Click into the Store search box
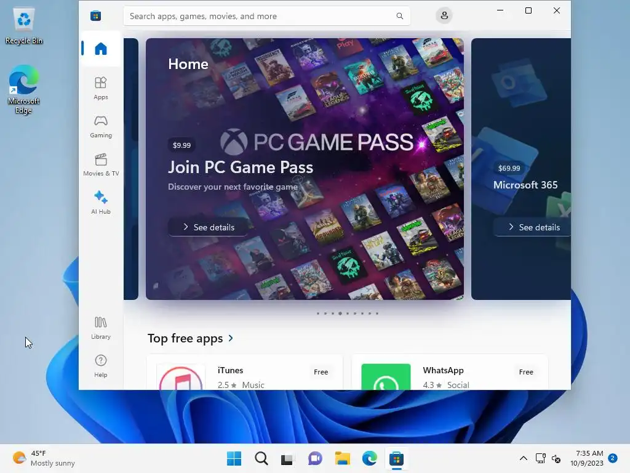The height and width of the screenshot is (473, 630). [x=267, y=16]
